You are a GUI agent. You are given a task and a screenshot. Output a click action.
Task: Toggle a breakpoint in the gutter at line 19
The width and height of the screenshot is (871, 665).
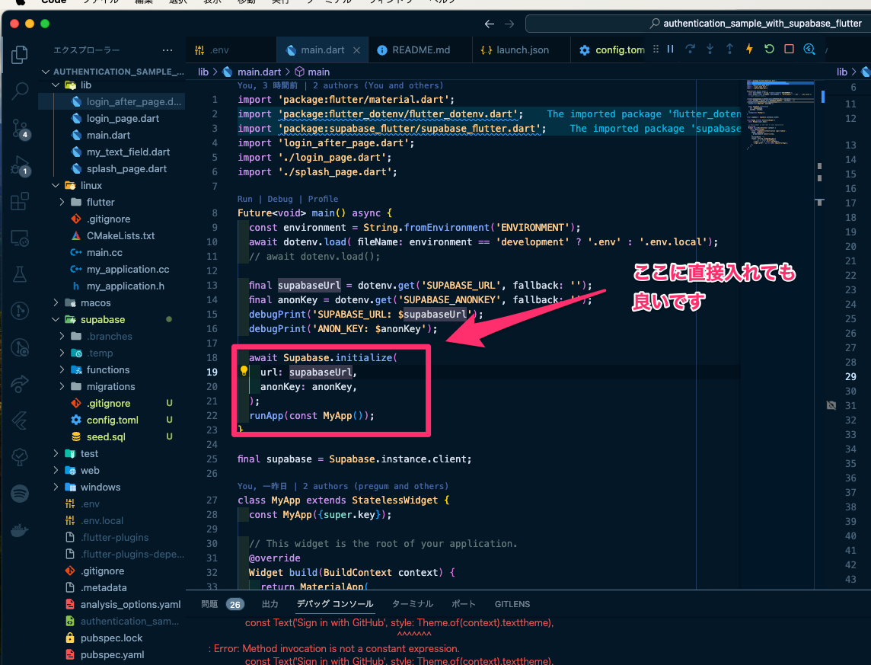click(204, 371)
